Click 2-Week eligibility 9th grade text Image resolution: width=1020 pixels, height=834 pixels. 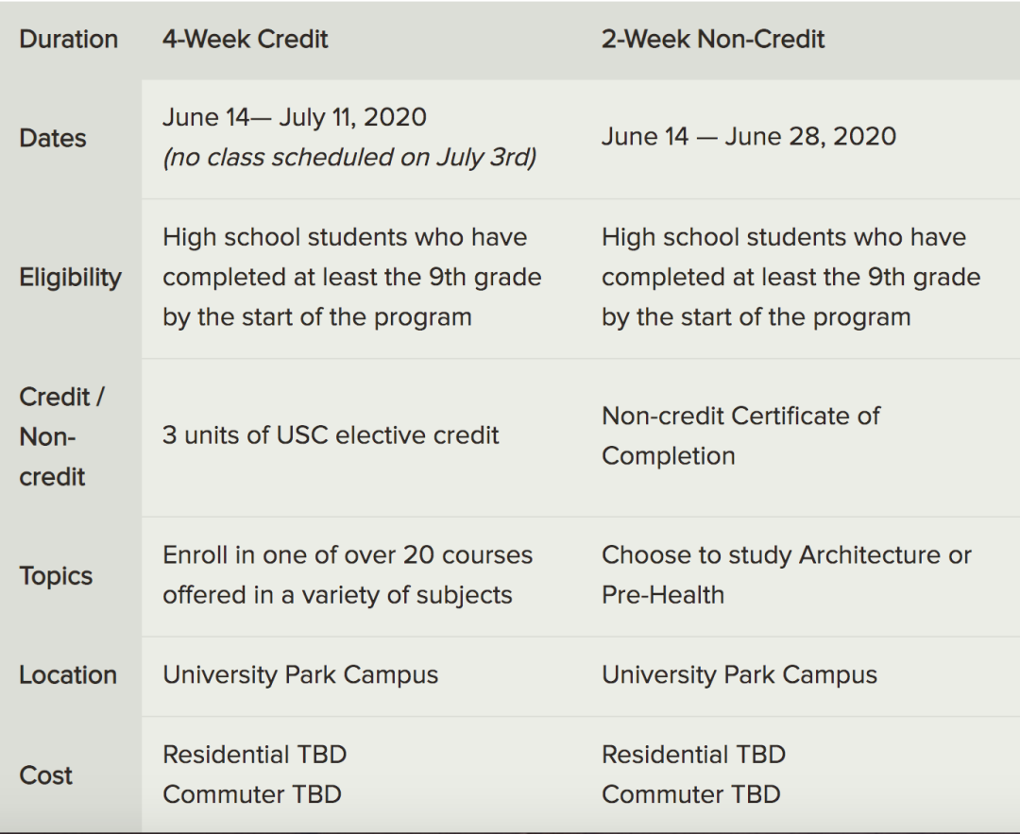click(790, 278)
